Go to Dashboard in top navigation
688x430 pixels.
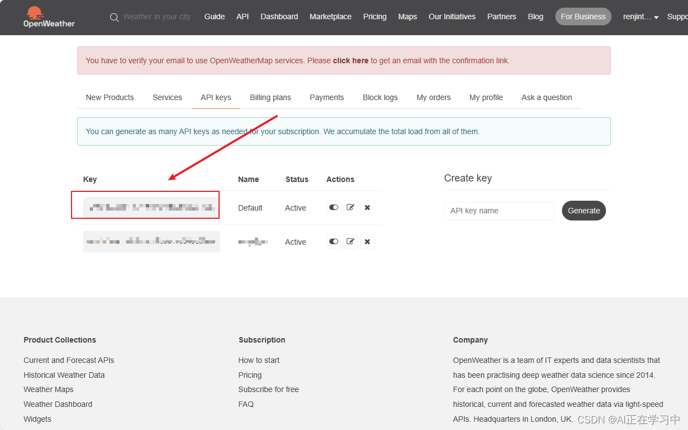[279, 16]
